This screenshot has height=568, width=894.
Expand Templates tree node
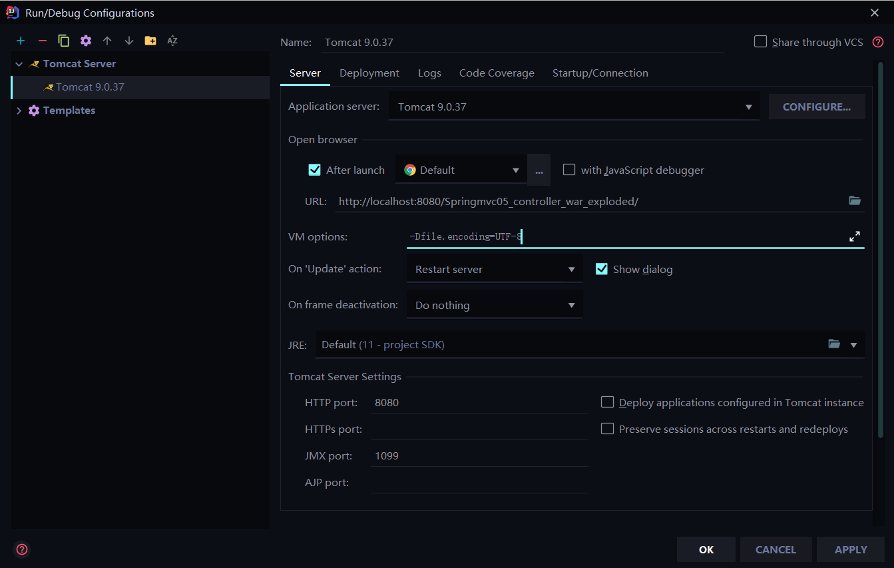(x=19, y=111)
